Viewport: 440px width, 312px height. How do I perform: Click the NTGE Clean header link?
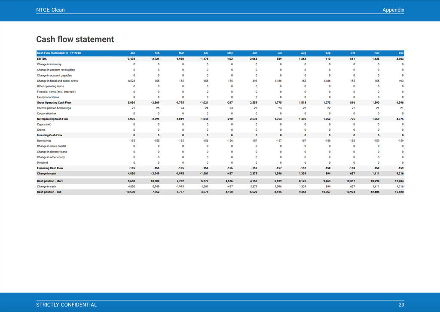click(x=50, y=9)
